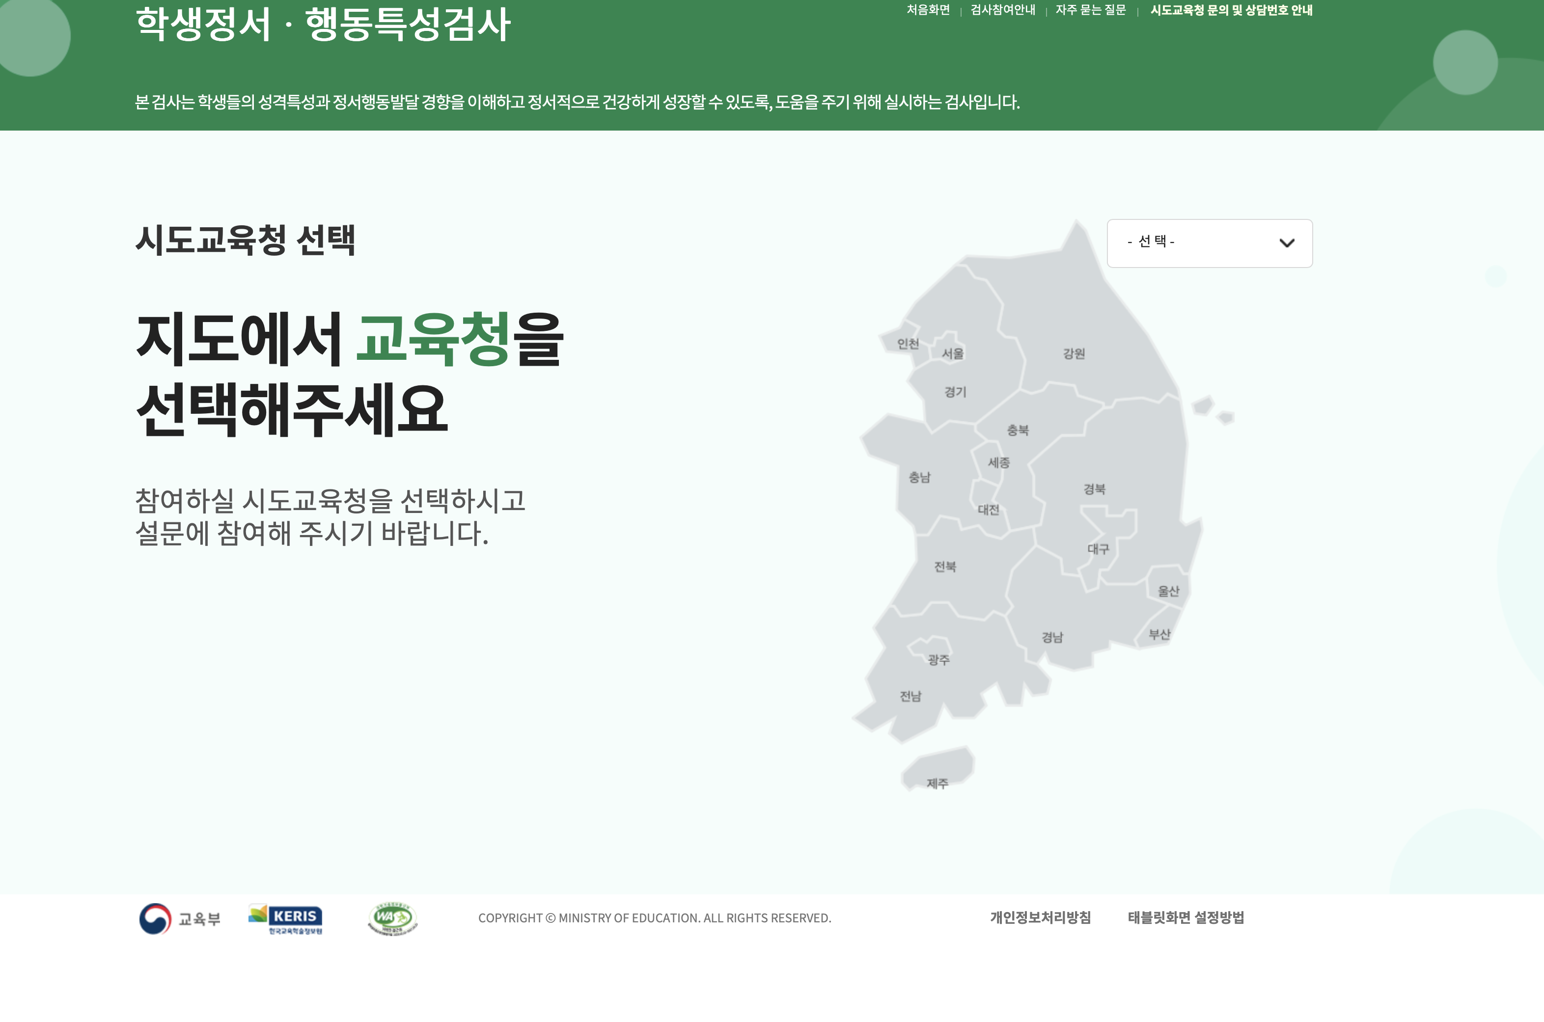The width and height of the screenshot is (1544, 1022).
Task: Choose 충남 region on the map
Action: click(x=919, y=477)
